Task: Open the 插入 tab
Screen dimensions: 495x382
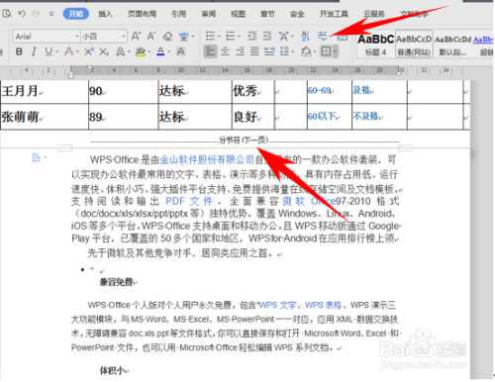Action: [105, 14]
